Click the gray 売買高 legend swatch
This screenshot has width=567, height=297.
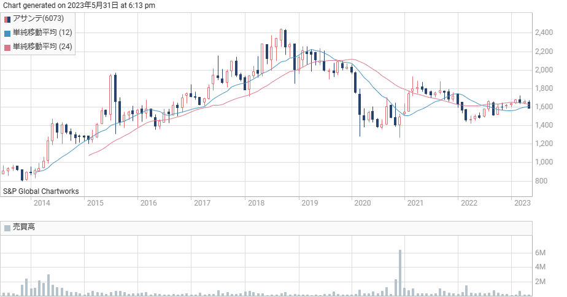point(7,228)
